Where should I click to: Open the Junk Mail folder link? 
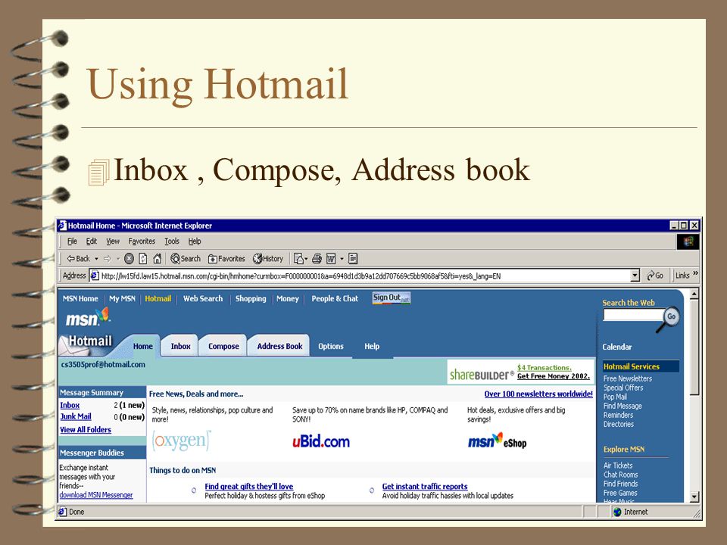click(76, 416)
